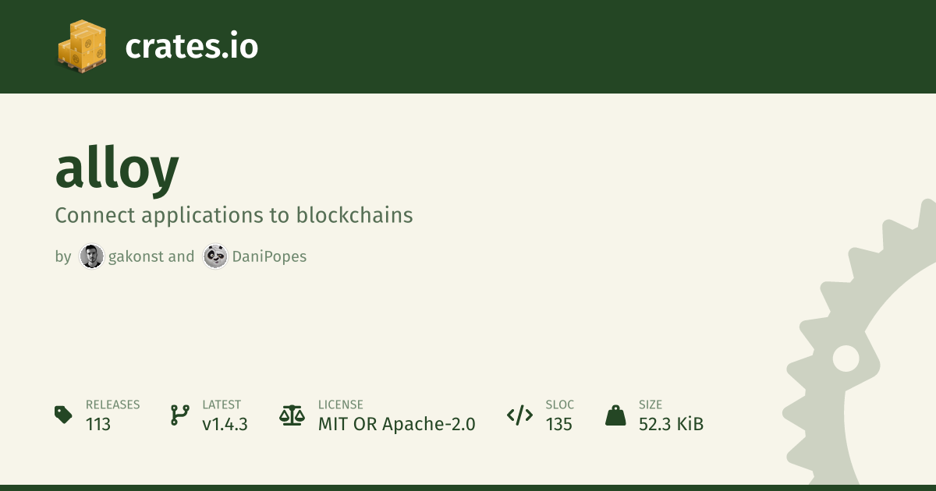Click the size weight icon
This screenshot has height=491, width=936.
(x=615, y=415)
